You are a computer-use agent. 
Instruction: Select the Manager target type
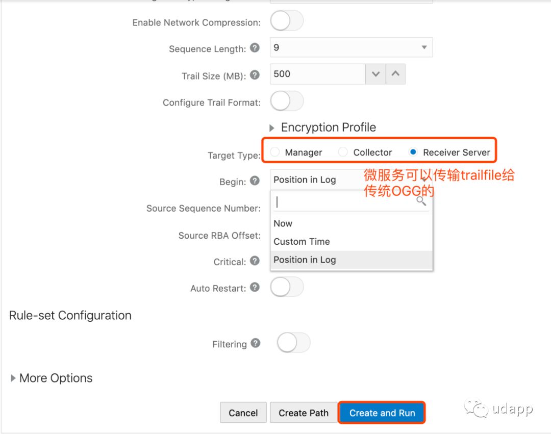tap(276, 152)
